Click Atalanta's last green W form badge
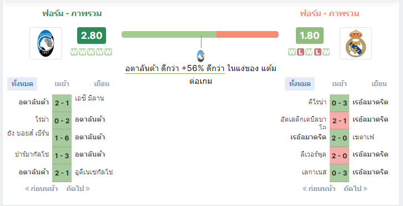The image size is (403, 206). point(108,52)
